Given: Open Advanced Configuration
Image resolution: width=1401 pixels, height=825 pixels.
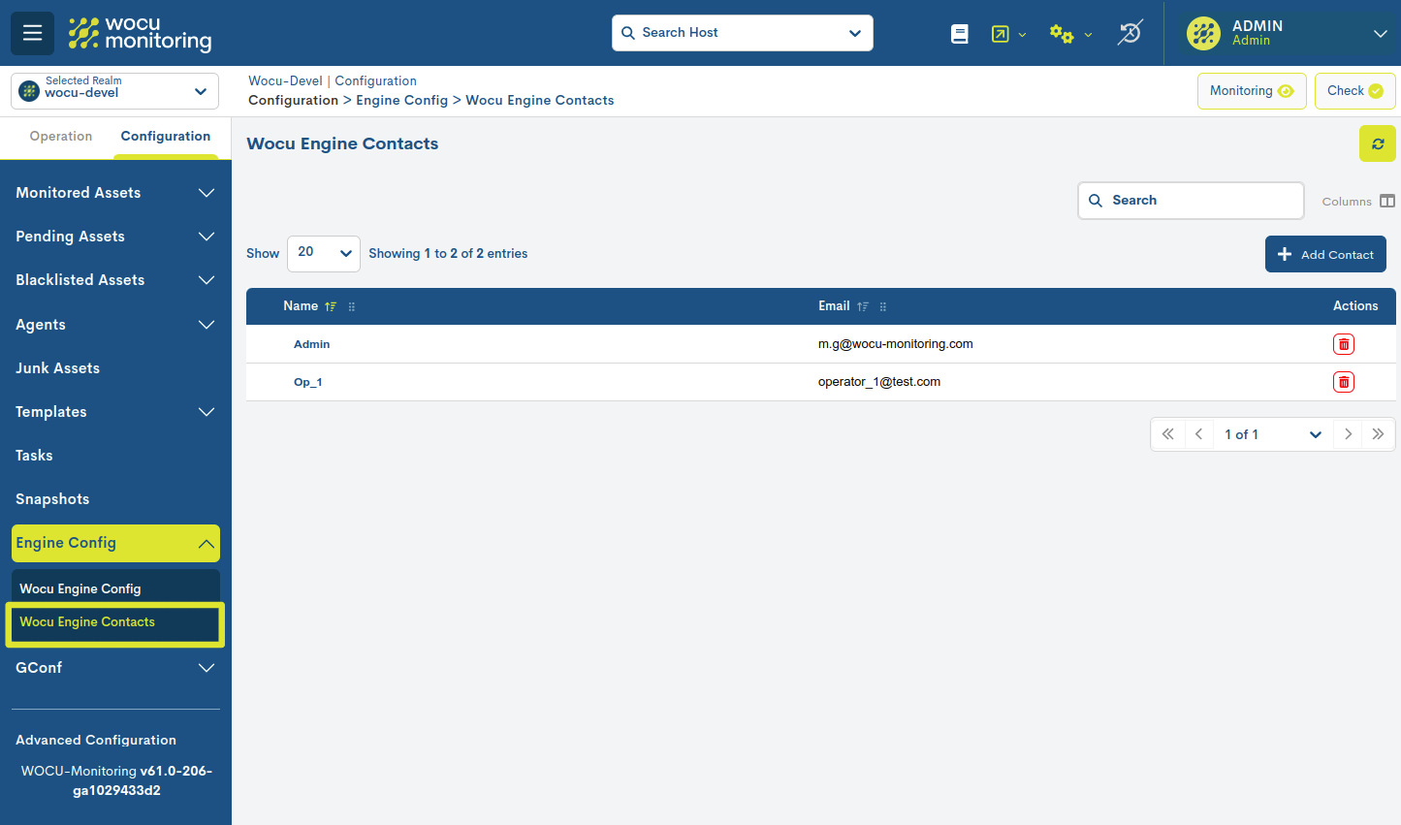Looking at the screenshot, I should click(x=96, y=740).
